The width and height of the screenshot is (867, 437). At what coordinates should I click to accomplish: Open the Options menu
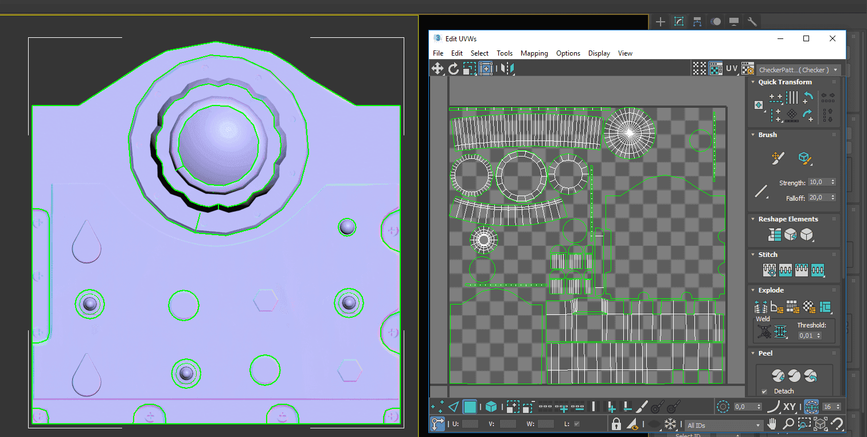point(568,53)
